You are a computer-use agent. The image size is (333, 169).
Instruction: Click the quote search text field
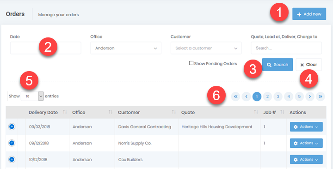286,48
